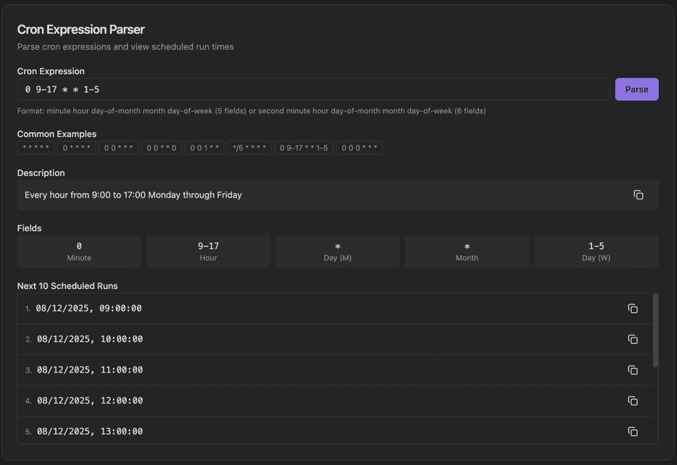Copy the cron description text
This screenshot has height=465, width=677.
tap(638, 195)
